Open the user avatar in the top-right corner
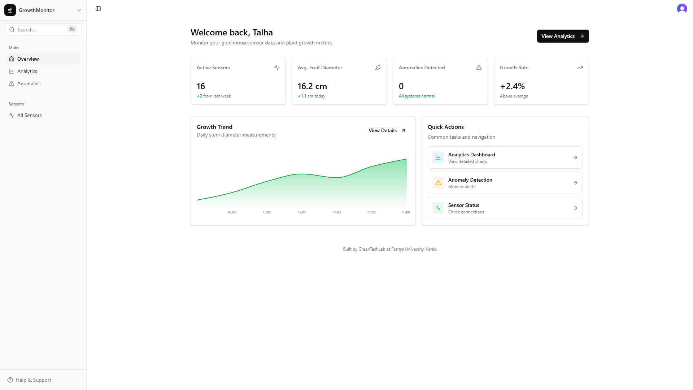This screenshot has height=390, width=693. [682, 8]
